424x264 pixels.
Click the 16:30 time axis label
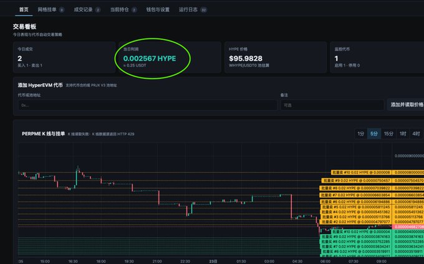pos(73,261)
